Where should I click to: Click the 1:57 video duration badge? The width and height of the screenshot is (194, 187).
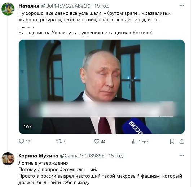[28, 127]
